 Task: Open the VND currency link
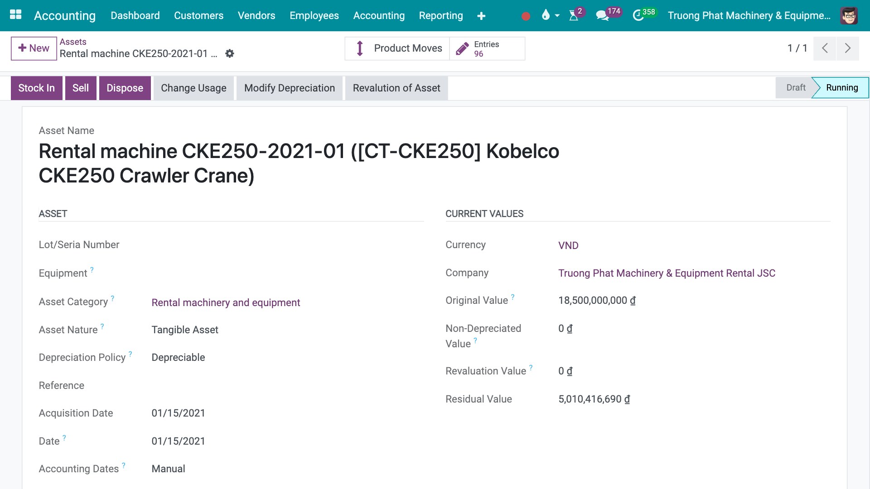[x=568, y=245]
